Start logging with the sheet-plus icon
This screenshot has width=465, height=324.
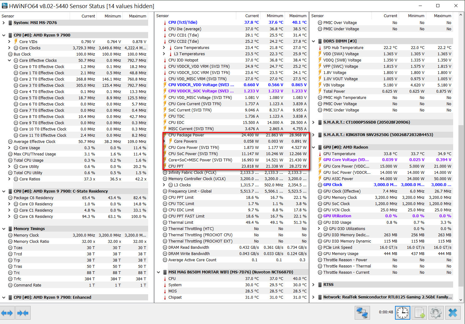coord(419,312)
